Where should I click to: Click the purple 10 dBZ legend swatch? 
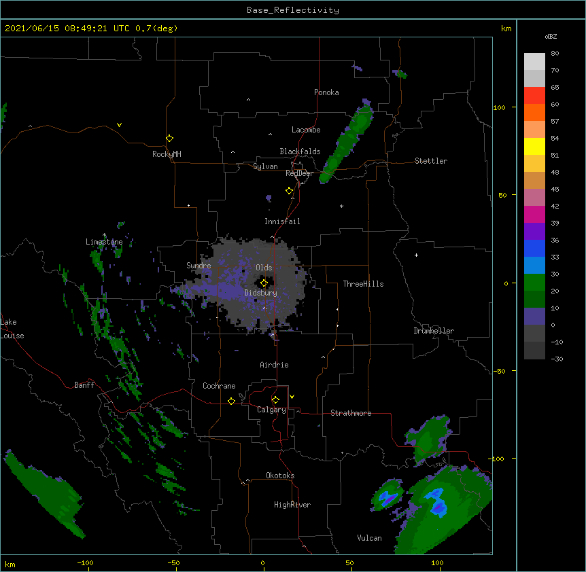[534, 317]
